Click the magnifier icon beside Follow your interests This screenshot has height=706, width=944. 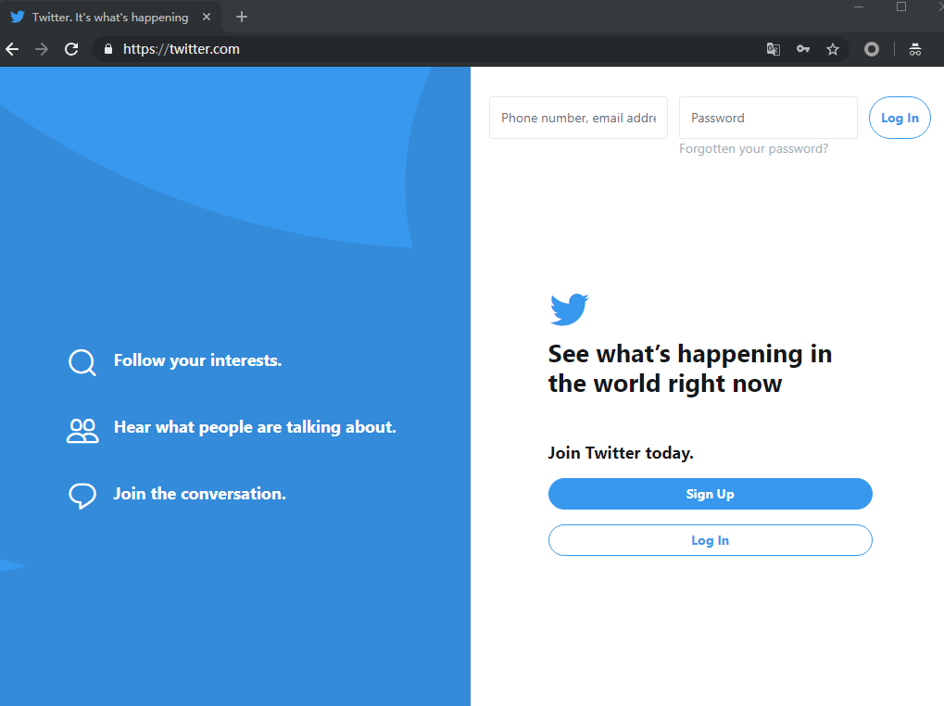[82, 362]
